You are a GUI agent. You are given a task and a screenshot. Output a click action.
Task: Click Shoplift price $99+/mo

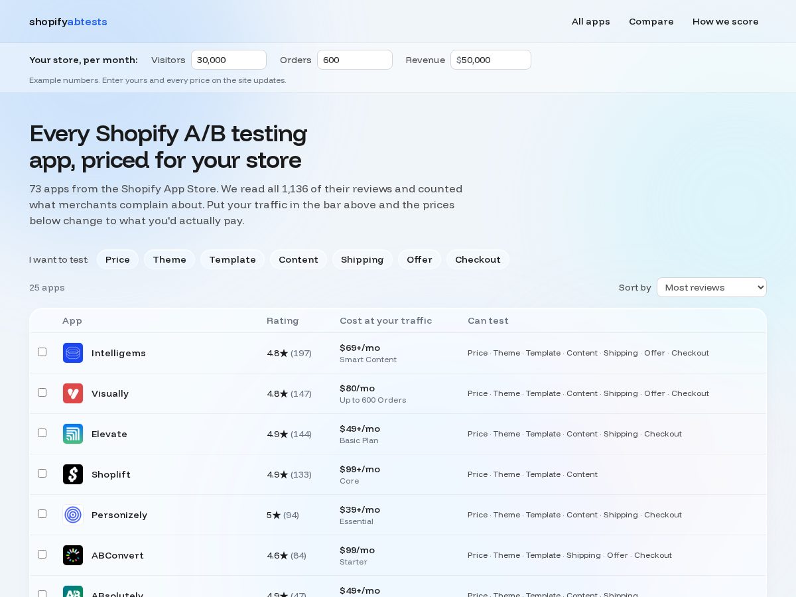point(360,469)
